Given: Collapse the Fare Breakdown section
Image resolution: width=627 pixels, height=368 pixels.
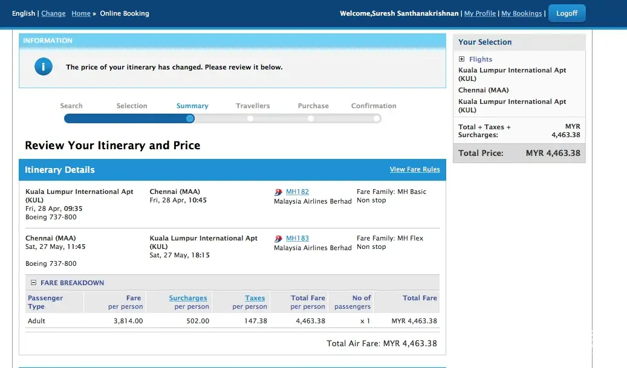Looking at the screenshot, I should click(x=34, y=283).
